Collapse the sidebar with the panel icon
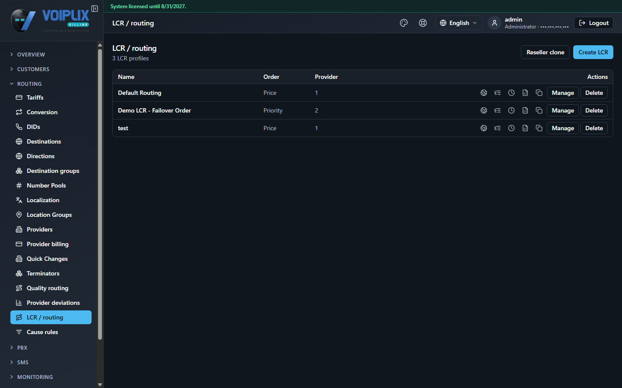Image resolution: width=622 pixels, height=388 pixels. click(x=95, y=9)
